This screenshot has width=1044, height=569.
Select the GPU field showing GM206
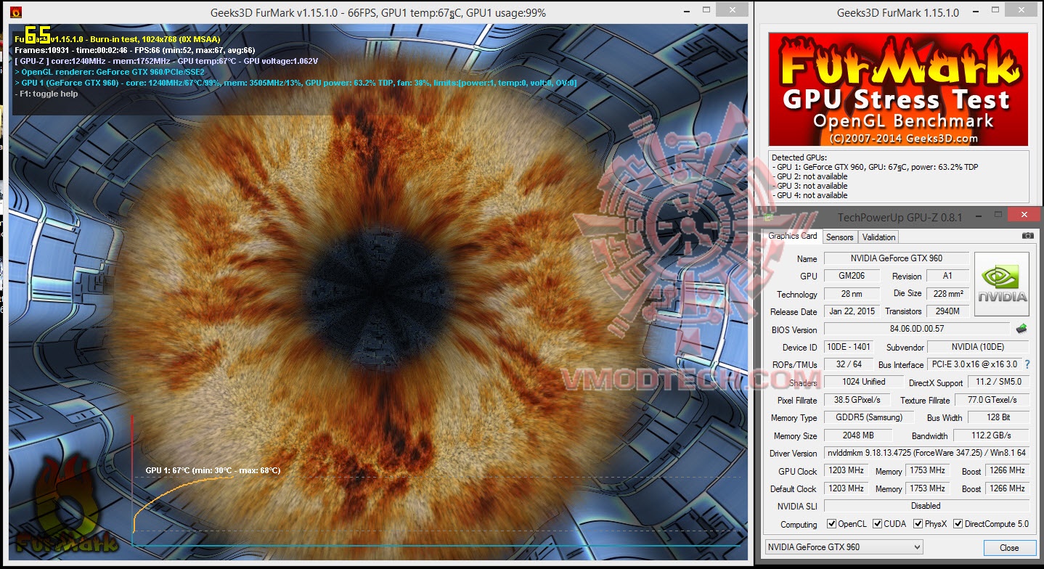852,276
